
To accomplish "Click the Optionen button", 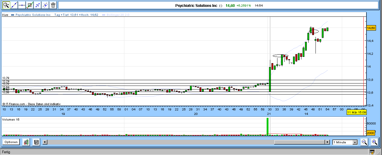I will tap(11, 142).
